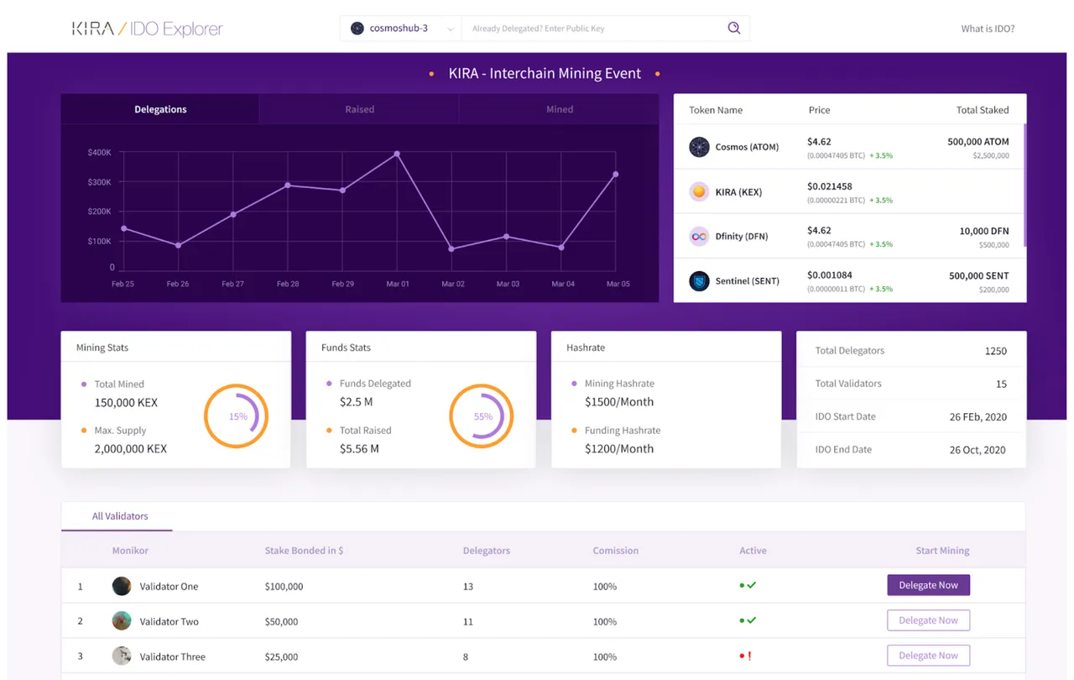Click the $0.001084 SENT price
This screenshot has height=680, width=1074.
click(x=830, y=275)
